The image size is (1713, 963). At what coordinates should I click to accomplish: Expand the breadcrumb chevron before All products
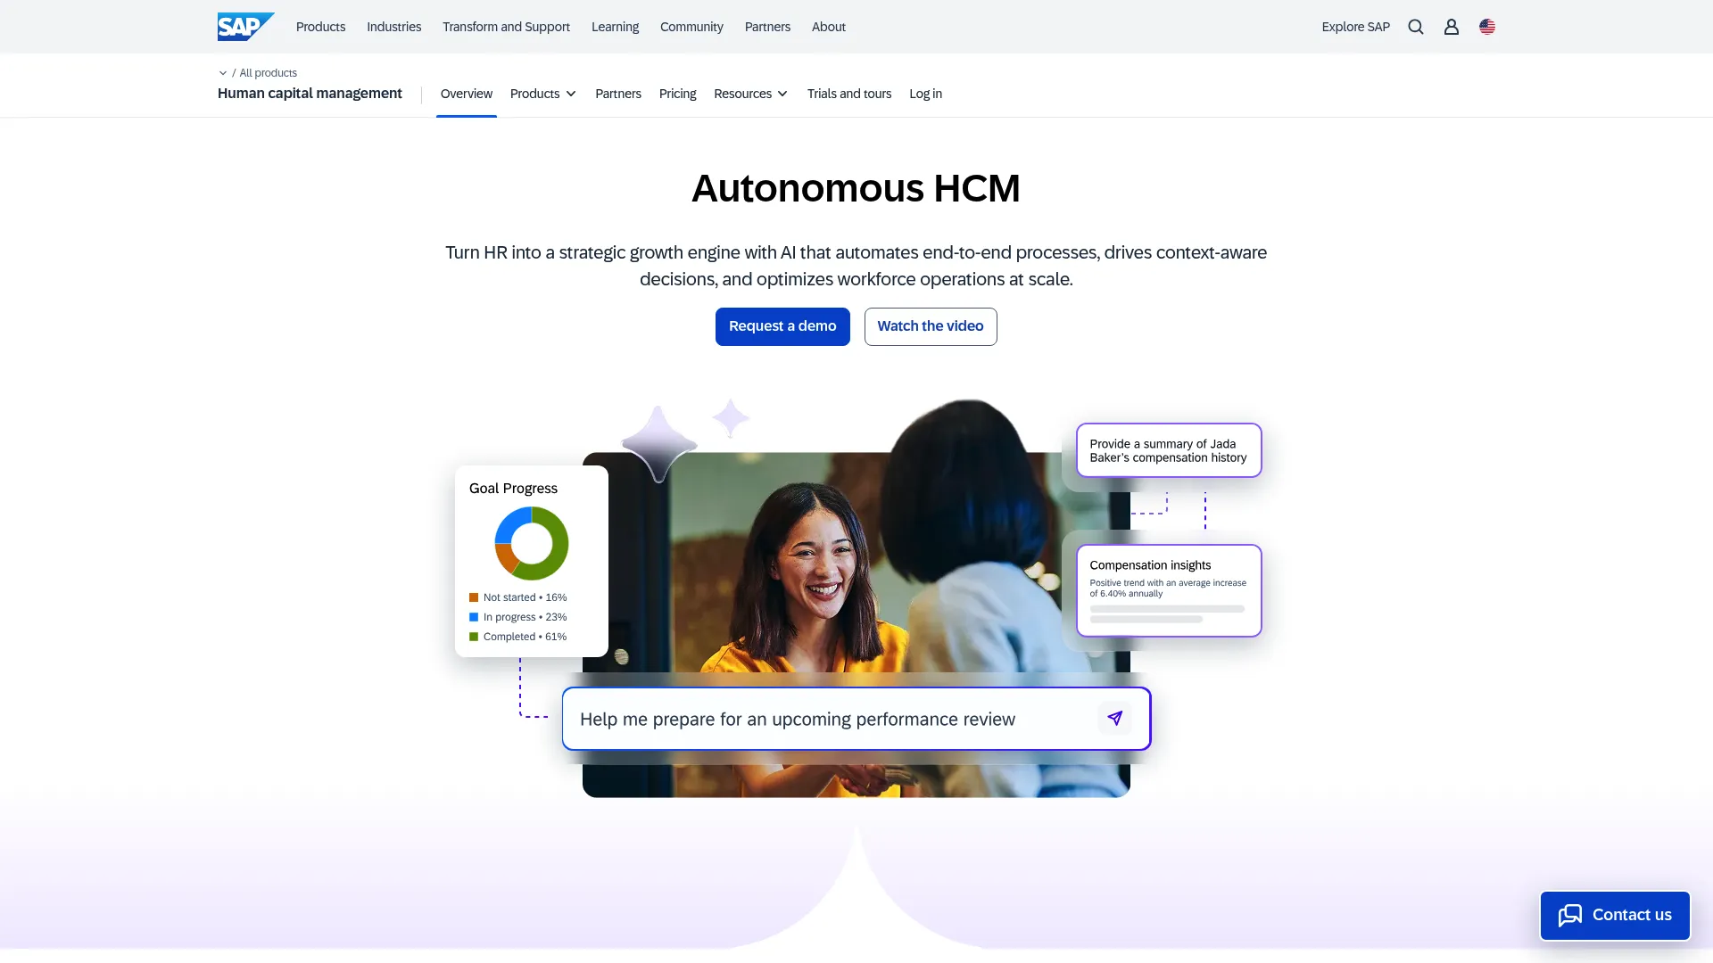[223, 73]
